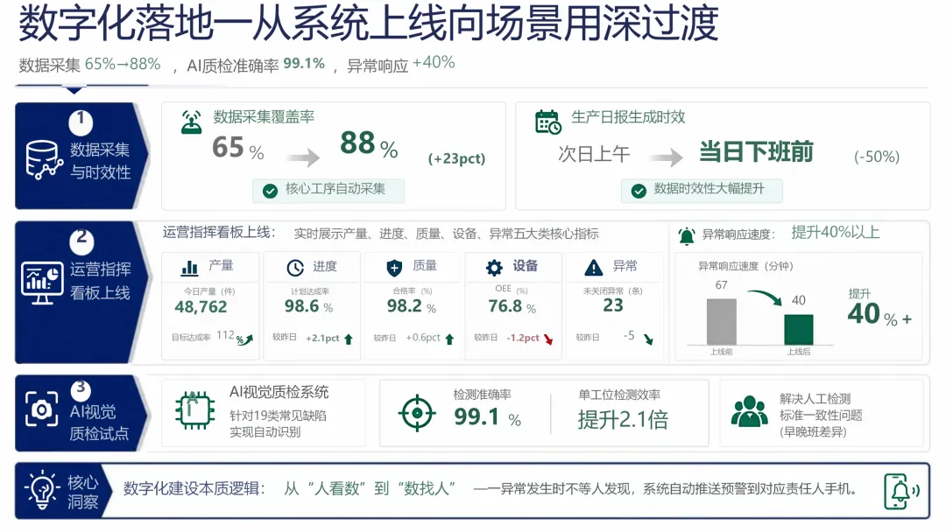
Task: Click the green up arrow after +2.1pct
Action: click(348, 339)
